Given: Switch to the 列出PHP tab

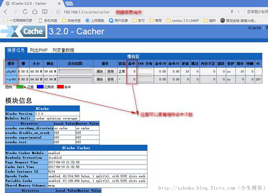Looking at the screenshot, I should click(38, 50).
